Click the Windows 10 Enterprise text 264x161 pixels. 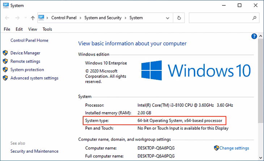pos(106,63)
